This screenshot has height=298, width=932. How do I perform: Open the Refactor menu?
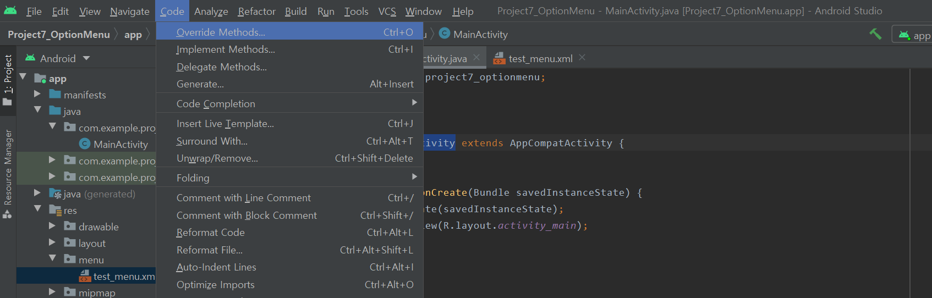257,11
